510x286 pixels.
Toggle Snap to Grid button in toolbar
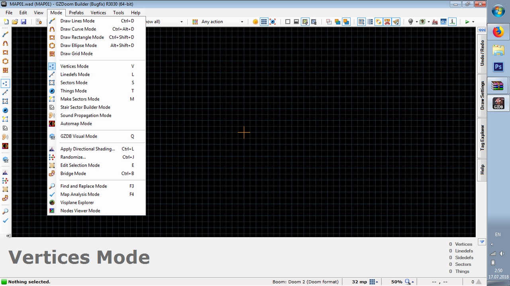coord(361,21)
